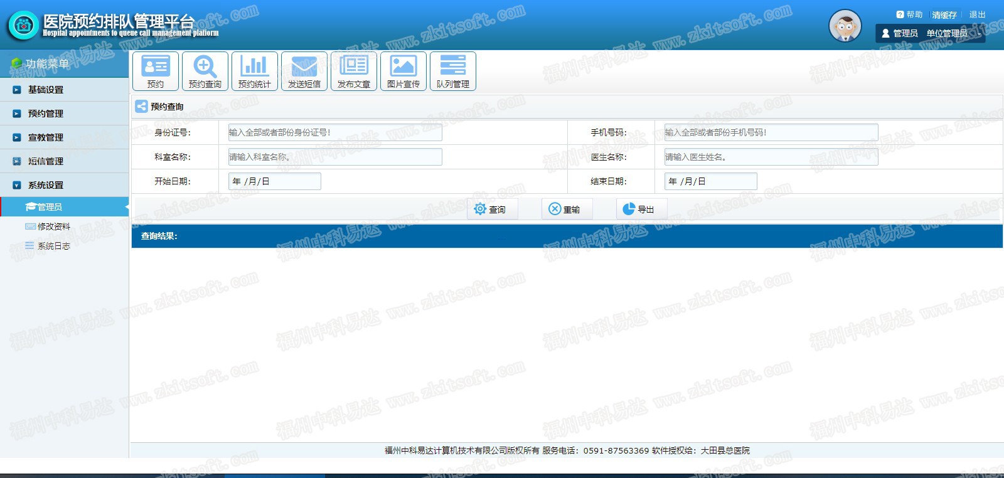1004x478 pixels.
Task: Open the 发布文章 article icon
Action: click(x=353, y=71)
